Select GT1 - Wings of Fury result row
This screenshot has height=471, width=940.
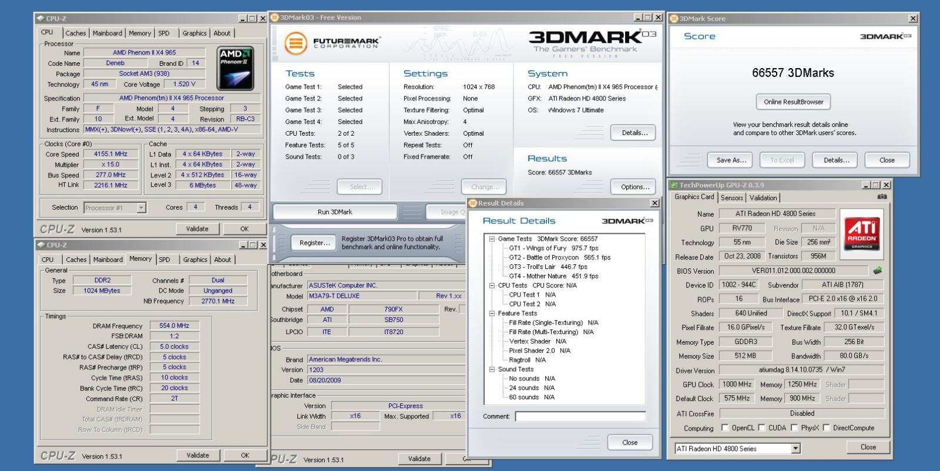[553, 248]
